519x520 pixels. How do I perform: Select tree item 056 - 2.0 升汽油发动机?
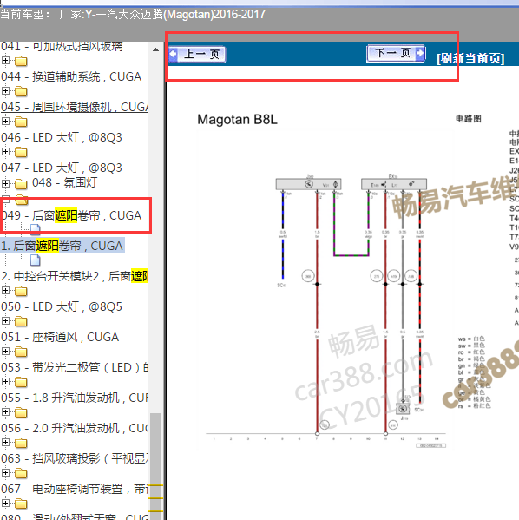coord(75,429)
